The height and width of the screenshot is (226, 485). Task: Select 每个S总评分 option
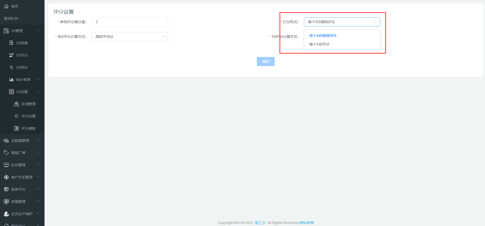[x=319, y=44]
